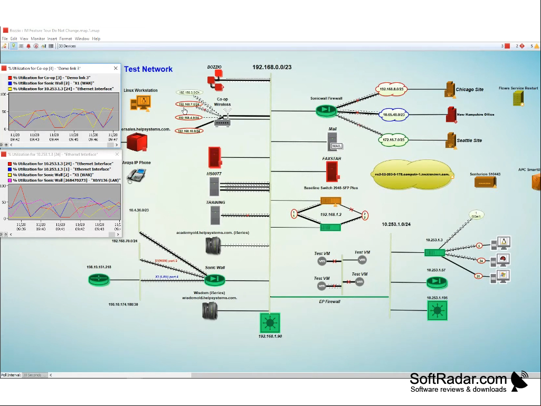The height and width of the screenshot is (406, 541).
Task: Open the chart toolbar icon
Action: (43, 46)
